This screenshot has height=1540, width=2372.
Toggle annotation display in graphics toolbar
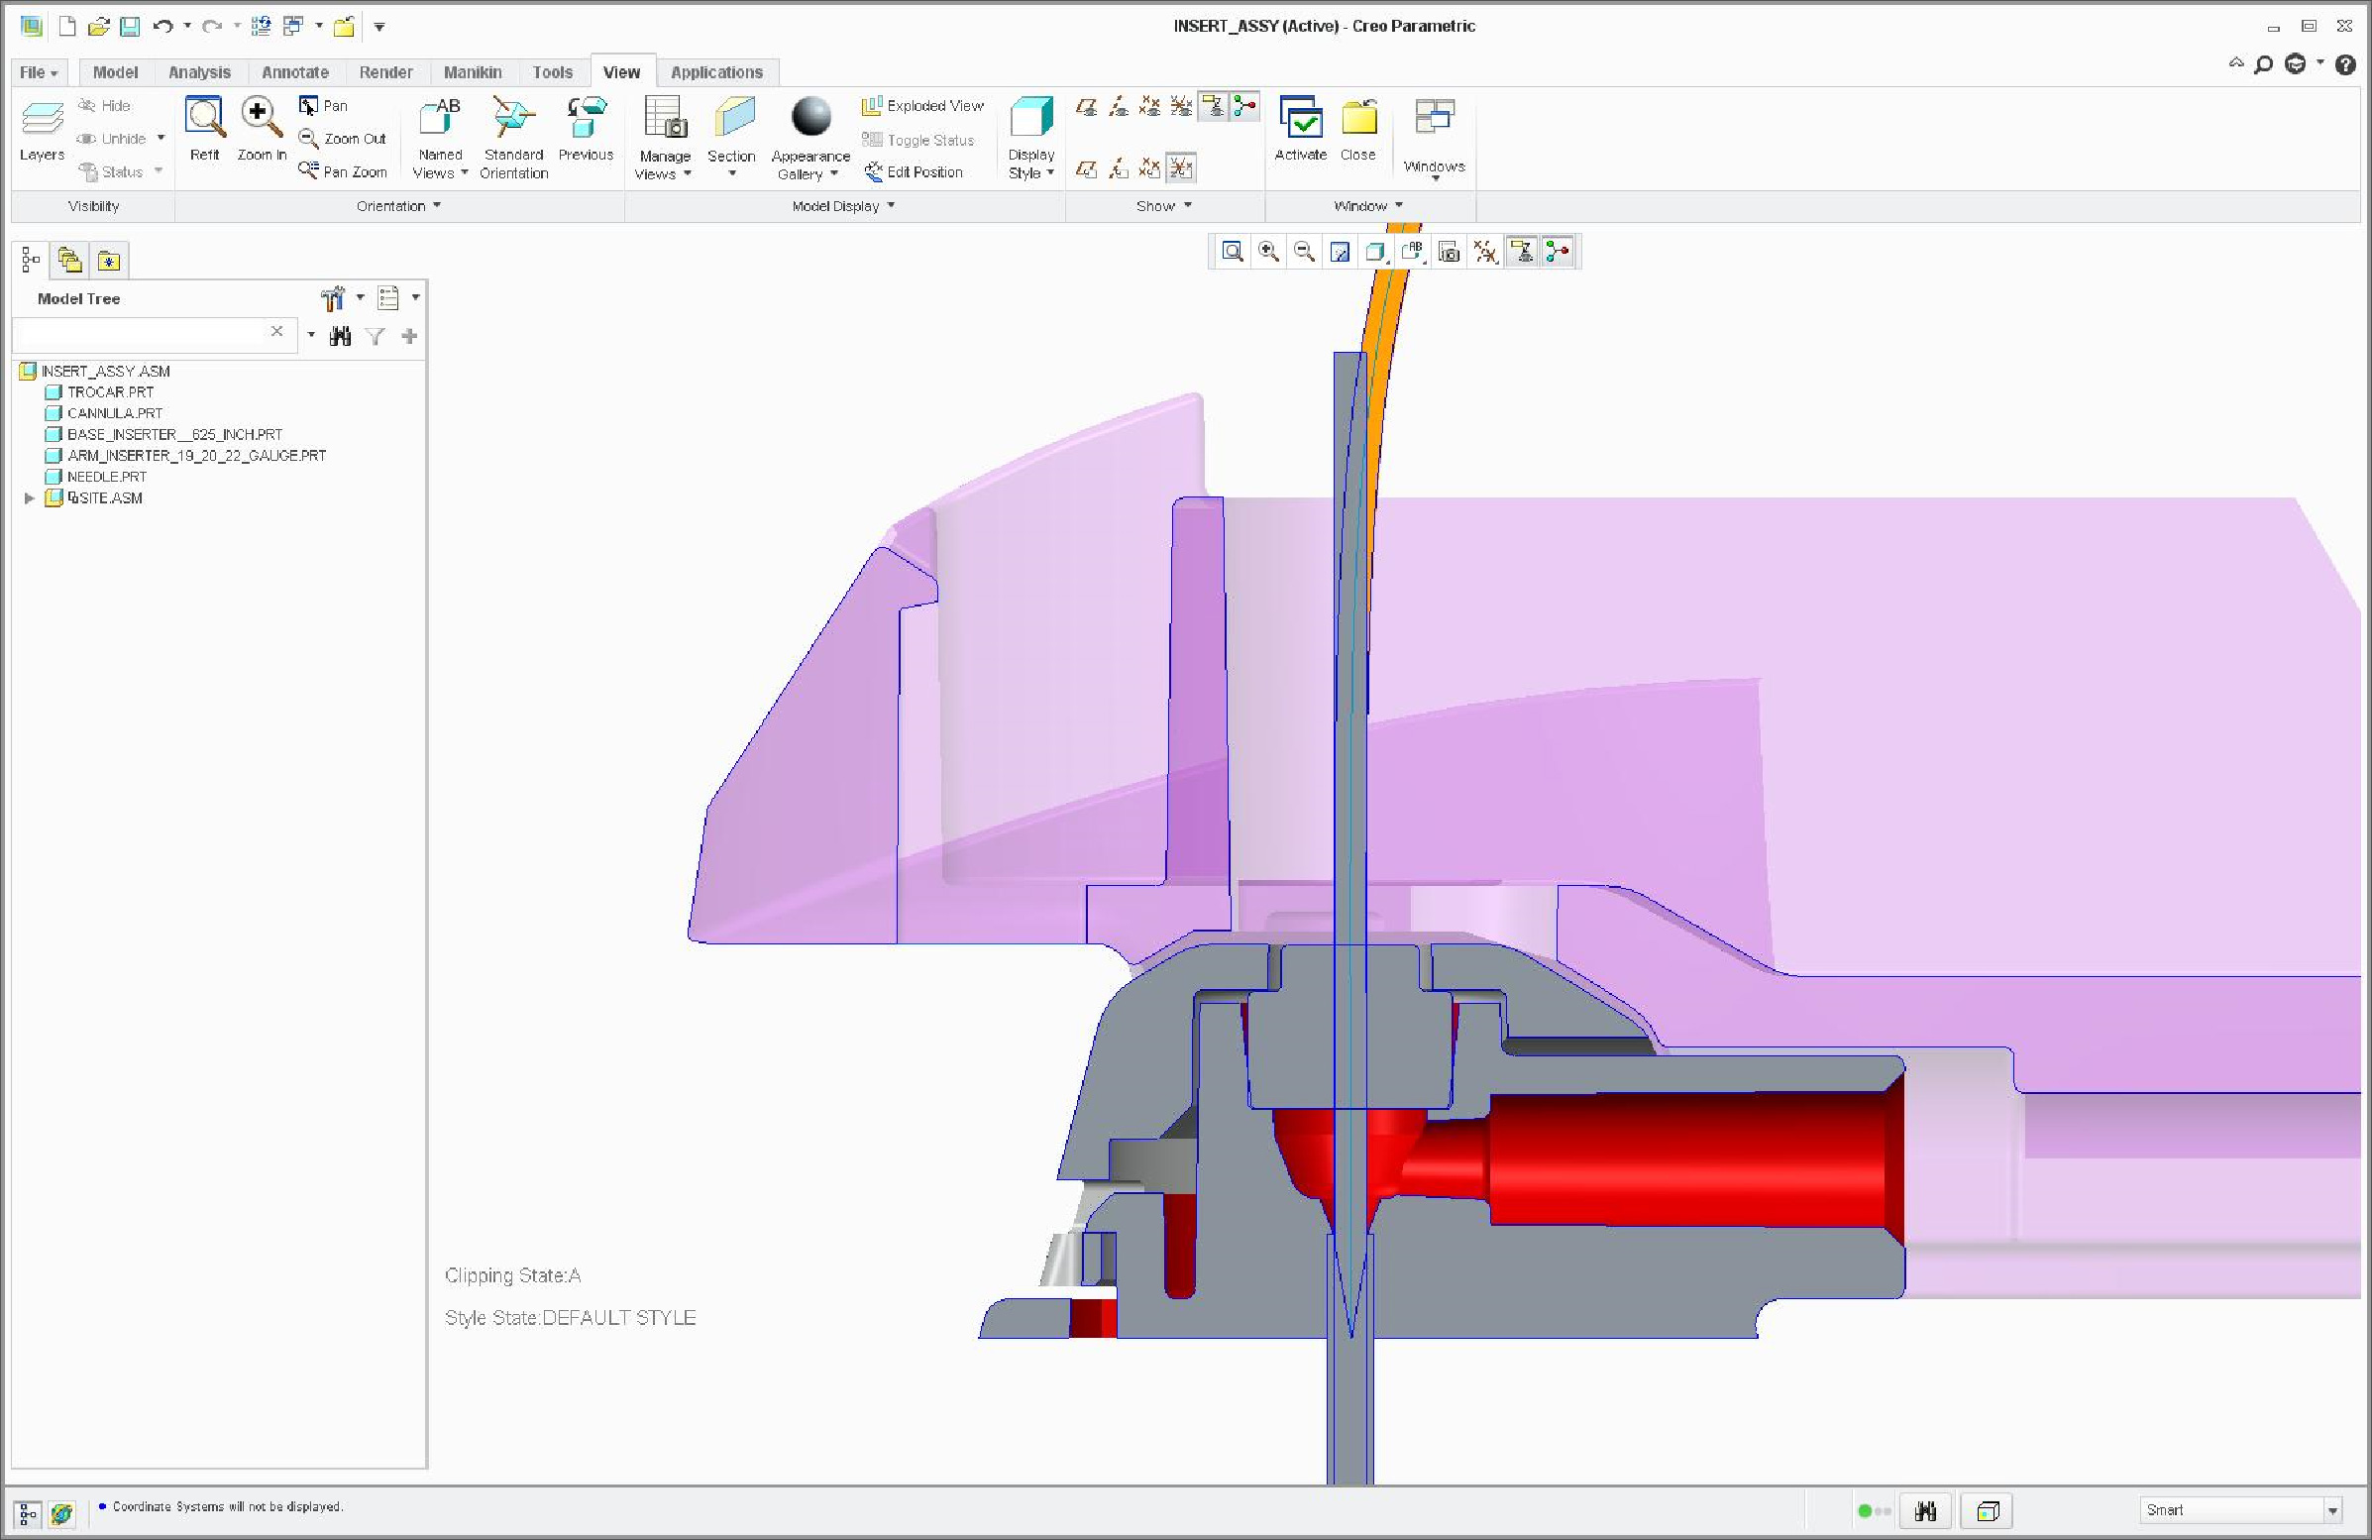[x=1522, y=252]
